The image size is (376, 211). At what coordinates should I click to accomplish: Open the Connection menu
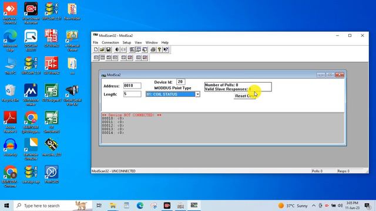[110, 42]
